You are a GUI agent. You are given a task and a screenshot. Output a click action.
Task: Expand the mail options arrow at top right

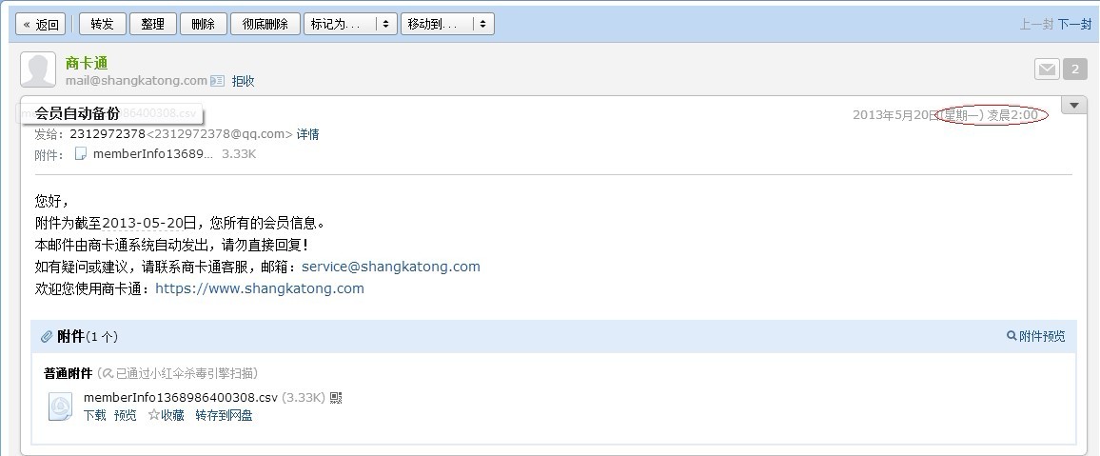[x=1073, y=105]
